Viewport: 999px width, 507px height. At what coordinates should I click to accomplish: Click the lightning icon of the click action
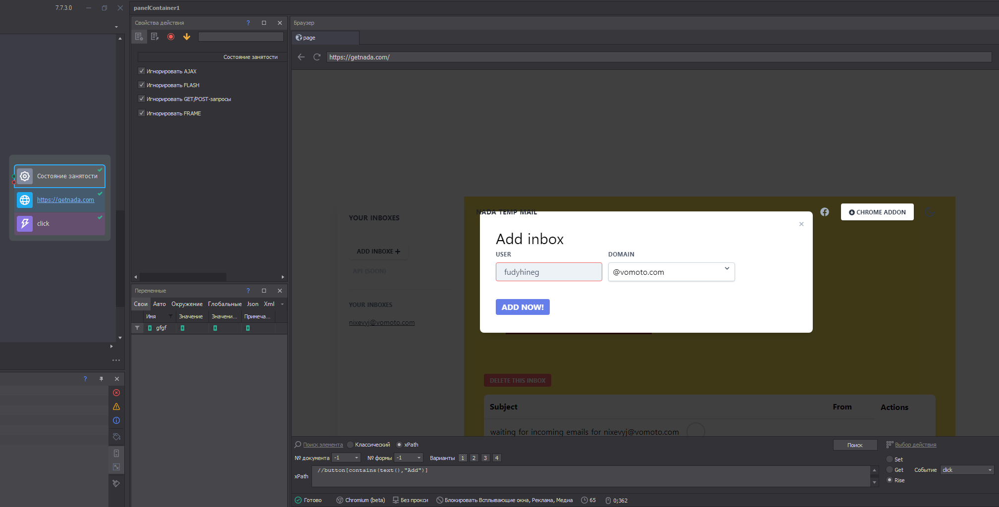tap(25, 224)
